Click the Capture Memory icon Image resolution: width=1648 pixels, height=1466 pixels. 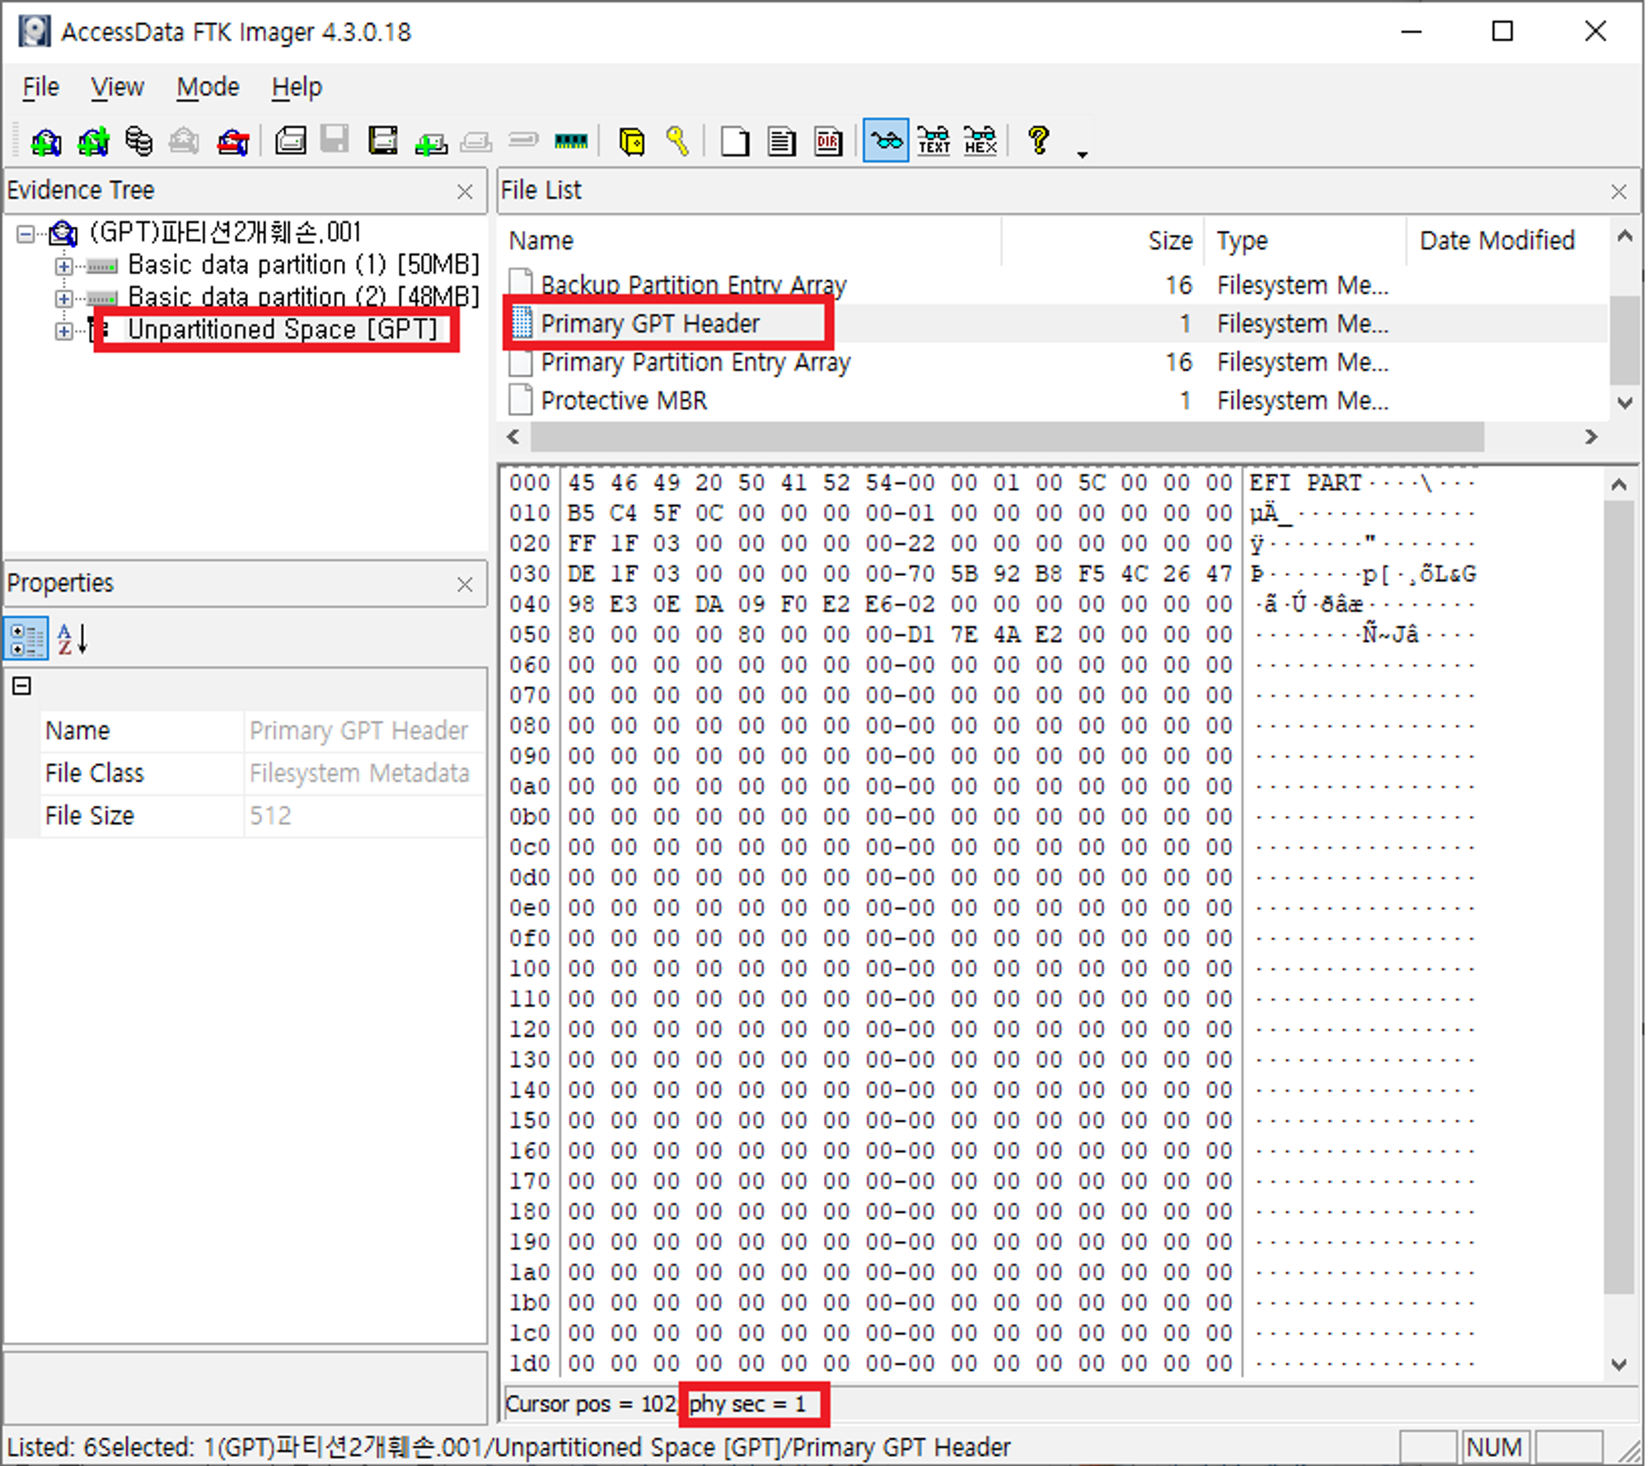click(570, 142)
